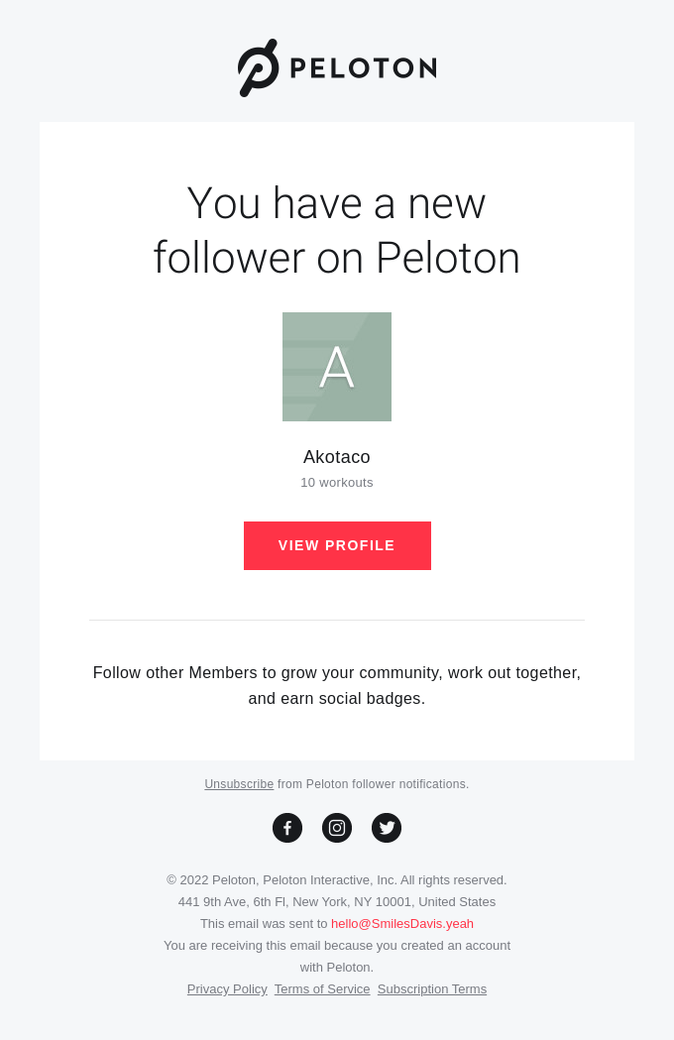Click the 10 workouts label
The image size is (674, 1040).
(x=337, y=483)
